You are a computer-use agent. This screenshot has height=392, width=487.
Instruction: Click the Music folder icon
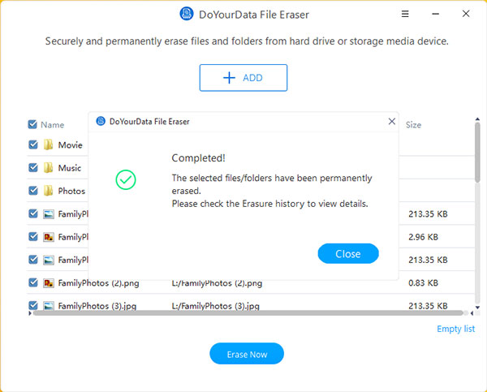[x=48, y=168]
